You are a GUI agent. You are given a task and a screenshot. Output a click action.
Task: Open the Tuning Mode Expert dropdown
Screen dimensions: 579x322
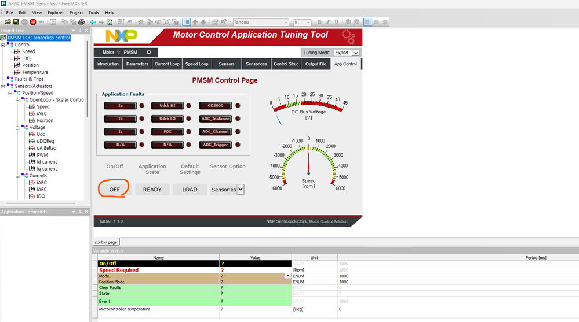click(356, 53)
